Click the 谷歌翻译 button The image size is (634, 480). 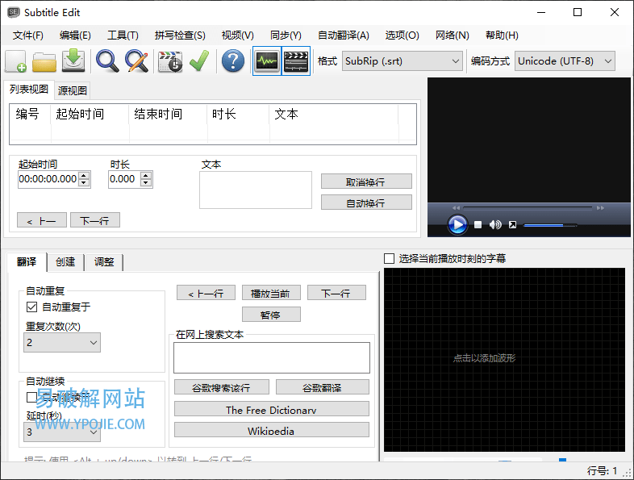tap(323, 387)
